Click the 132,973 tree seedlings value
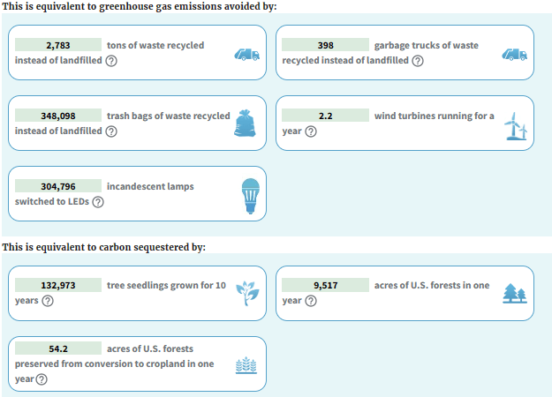Viewport: 552px width, 397px height. pos(57,285)
